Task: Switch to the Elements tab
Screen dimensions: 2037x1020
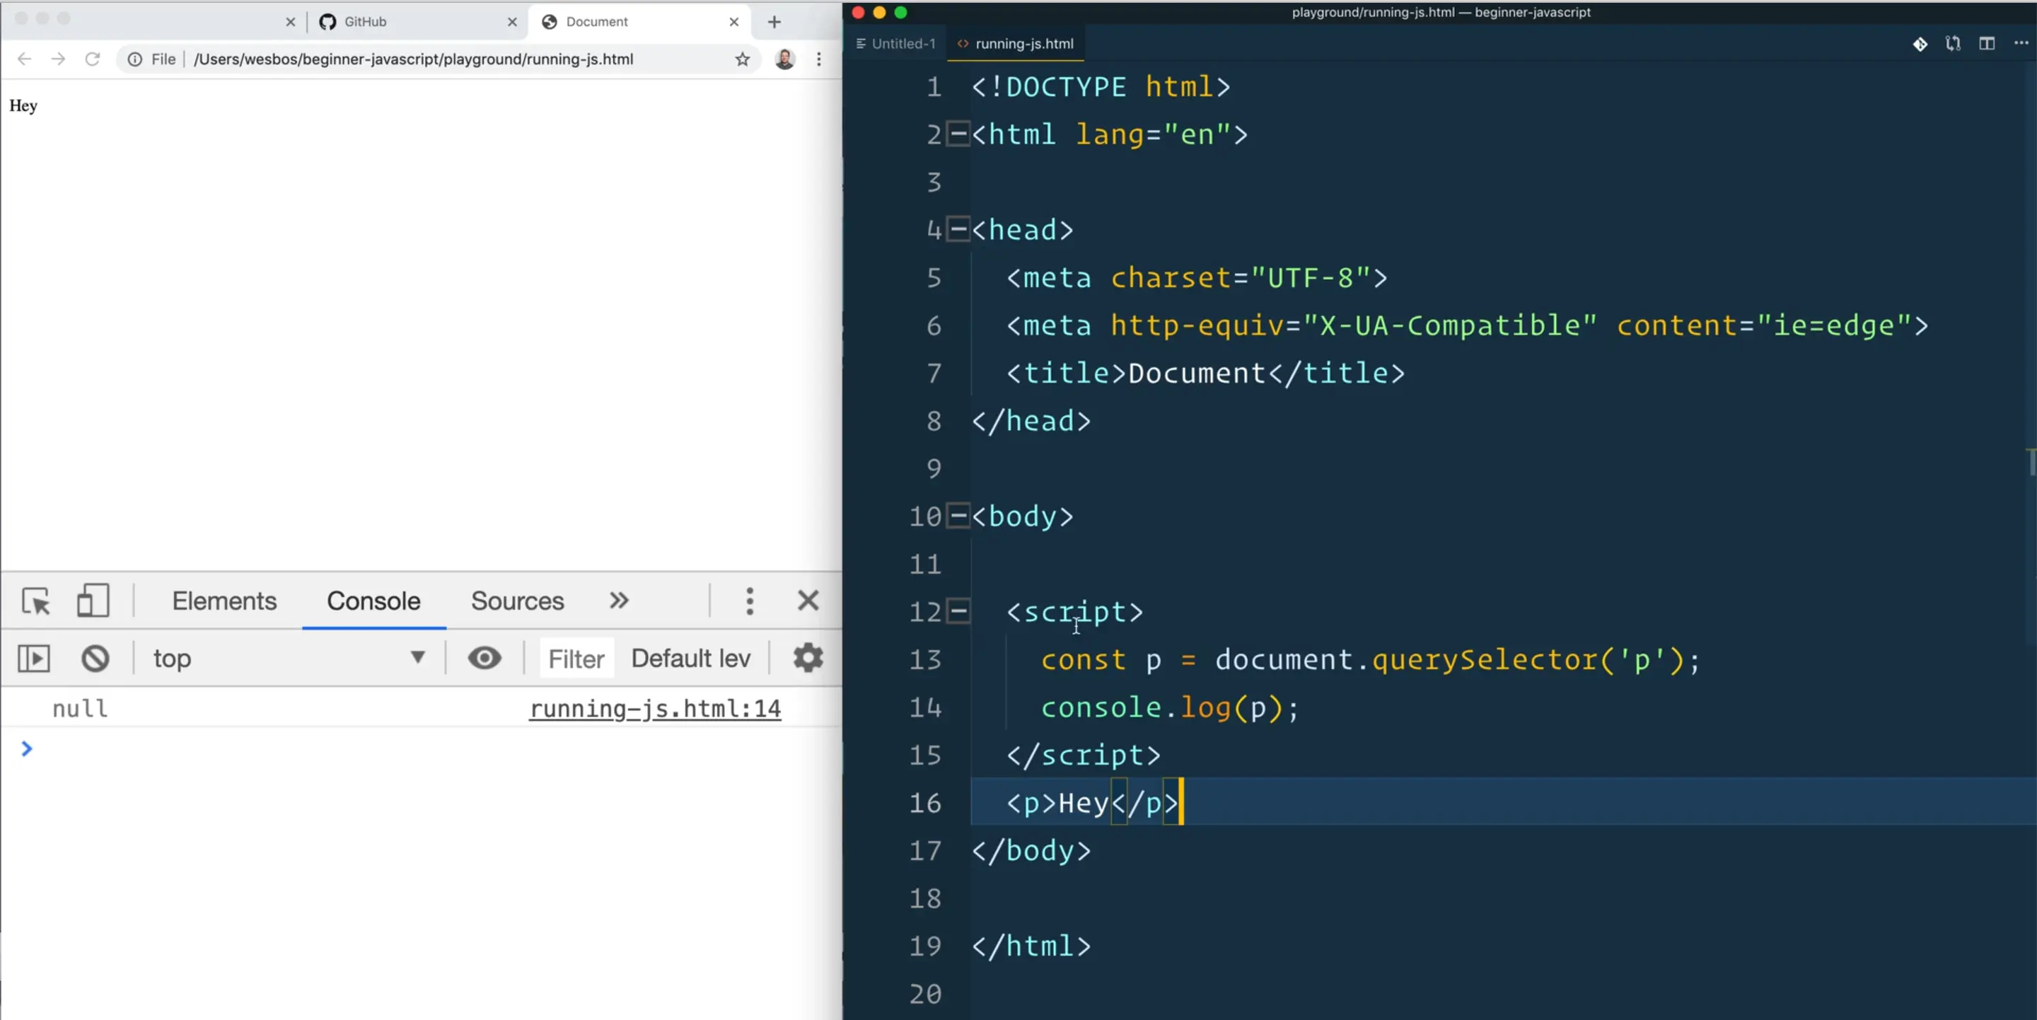Action: click(225, 601)
